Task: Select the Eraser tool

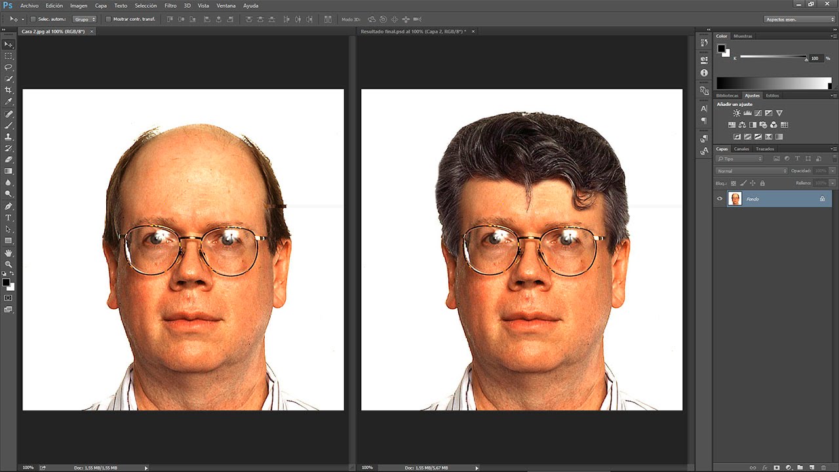Action: click(x=9, y=159)
